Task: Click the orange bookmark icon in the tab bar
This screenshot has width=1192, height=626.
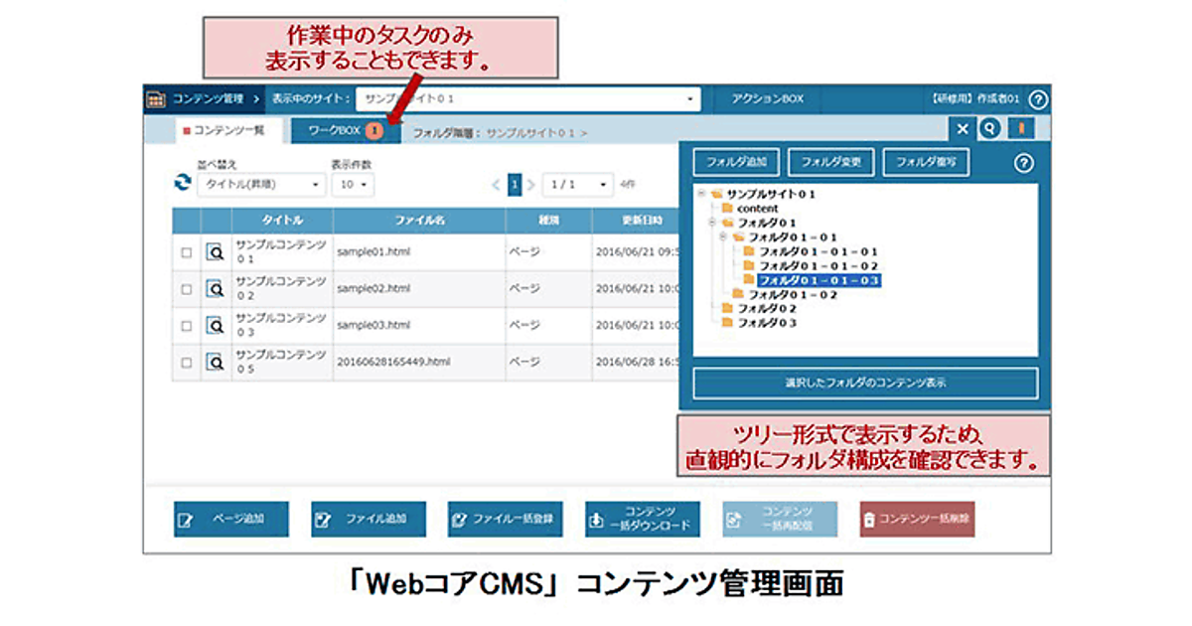Action: (x=1020, y=129)
